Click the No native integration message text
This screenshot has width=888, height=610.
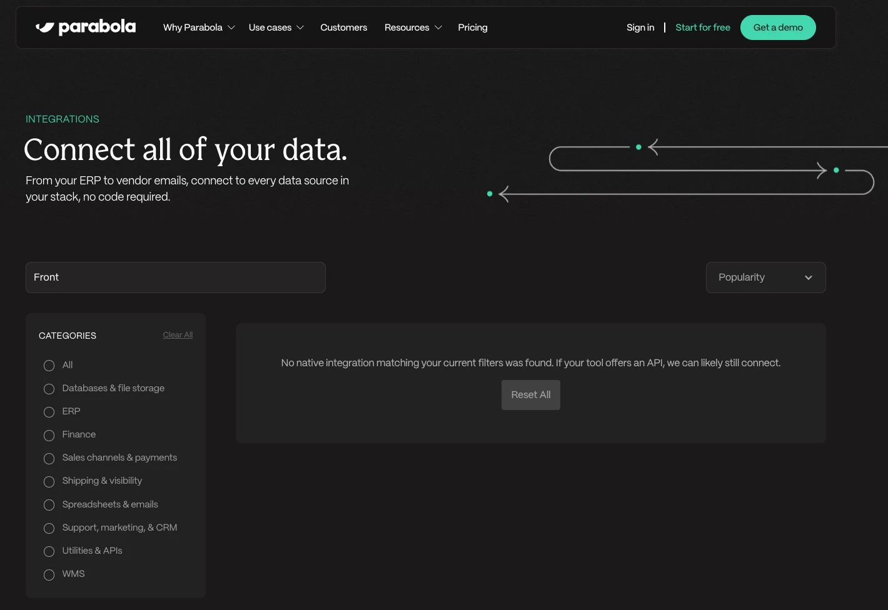tap(531, 362)
